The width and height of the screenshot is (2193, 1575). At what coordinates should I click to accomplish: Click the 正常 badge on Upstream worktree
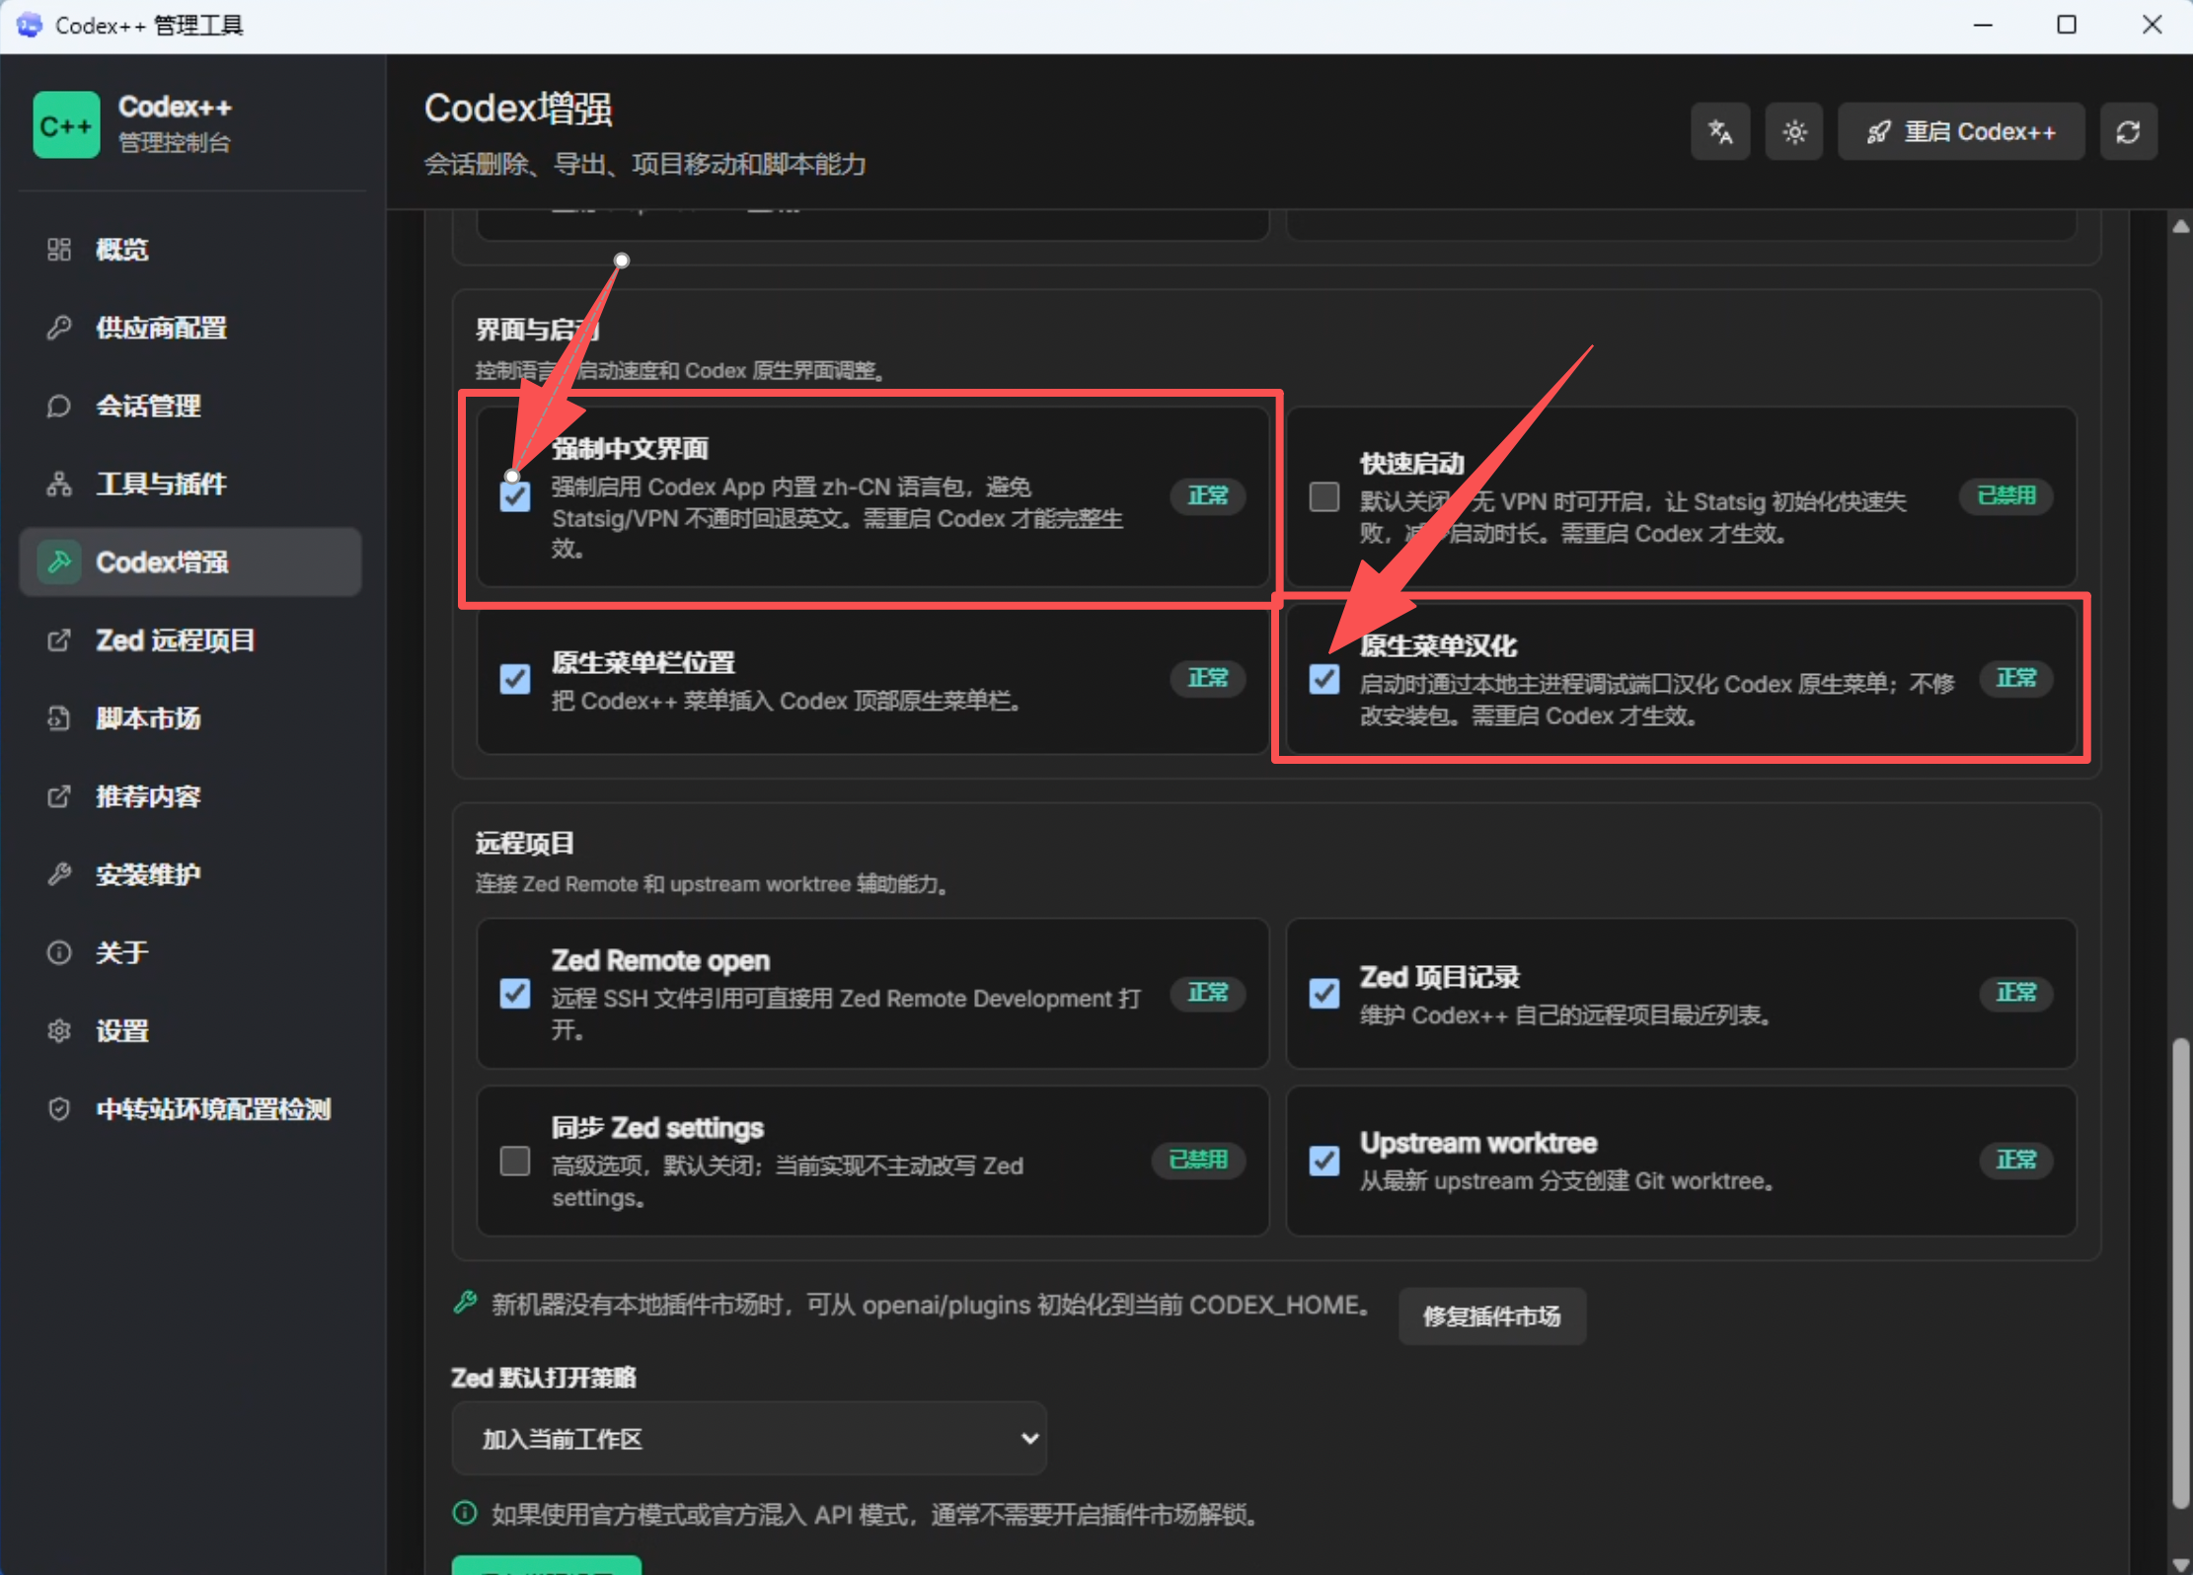click(x=2016, y=1161)
